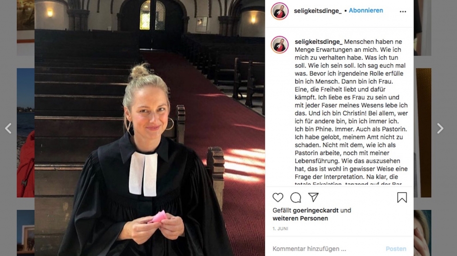Image resolution: width=457 pixels, height=256 pixels.
Task: Open goeringeckardt profile from likes
Action: coord(315,210)
